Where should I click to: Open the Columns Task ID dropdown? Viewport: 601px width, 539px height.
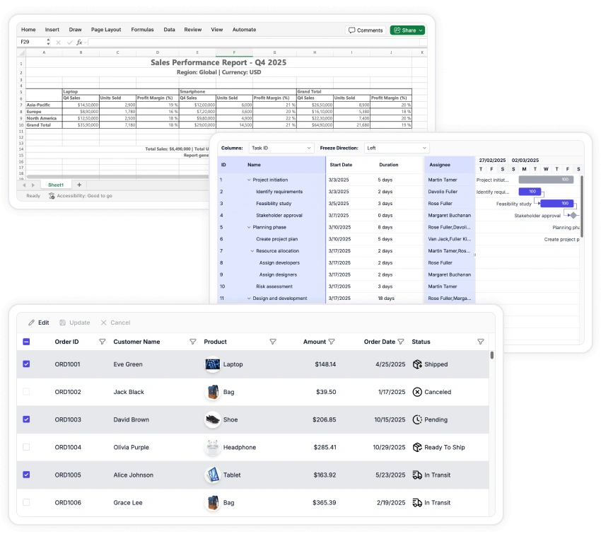click(281, 148)
